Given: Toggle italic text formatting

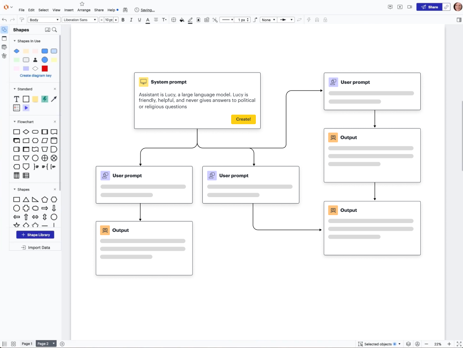Looking at the screenshot, I should click(x=131, y=20).
